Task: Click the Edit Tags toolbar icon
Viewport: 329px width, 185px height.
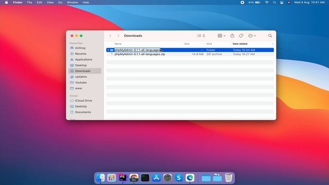Action: [x=241, y=36]
